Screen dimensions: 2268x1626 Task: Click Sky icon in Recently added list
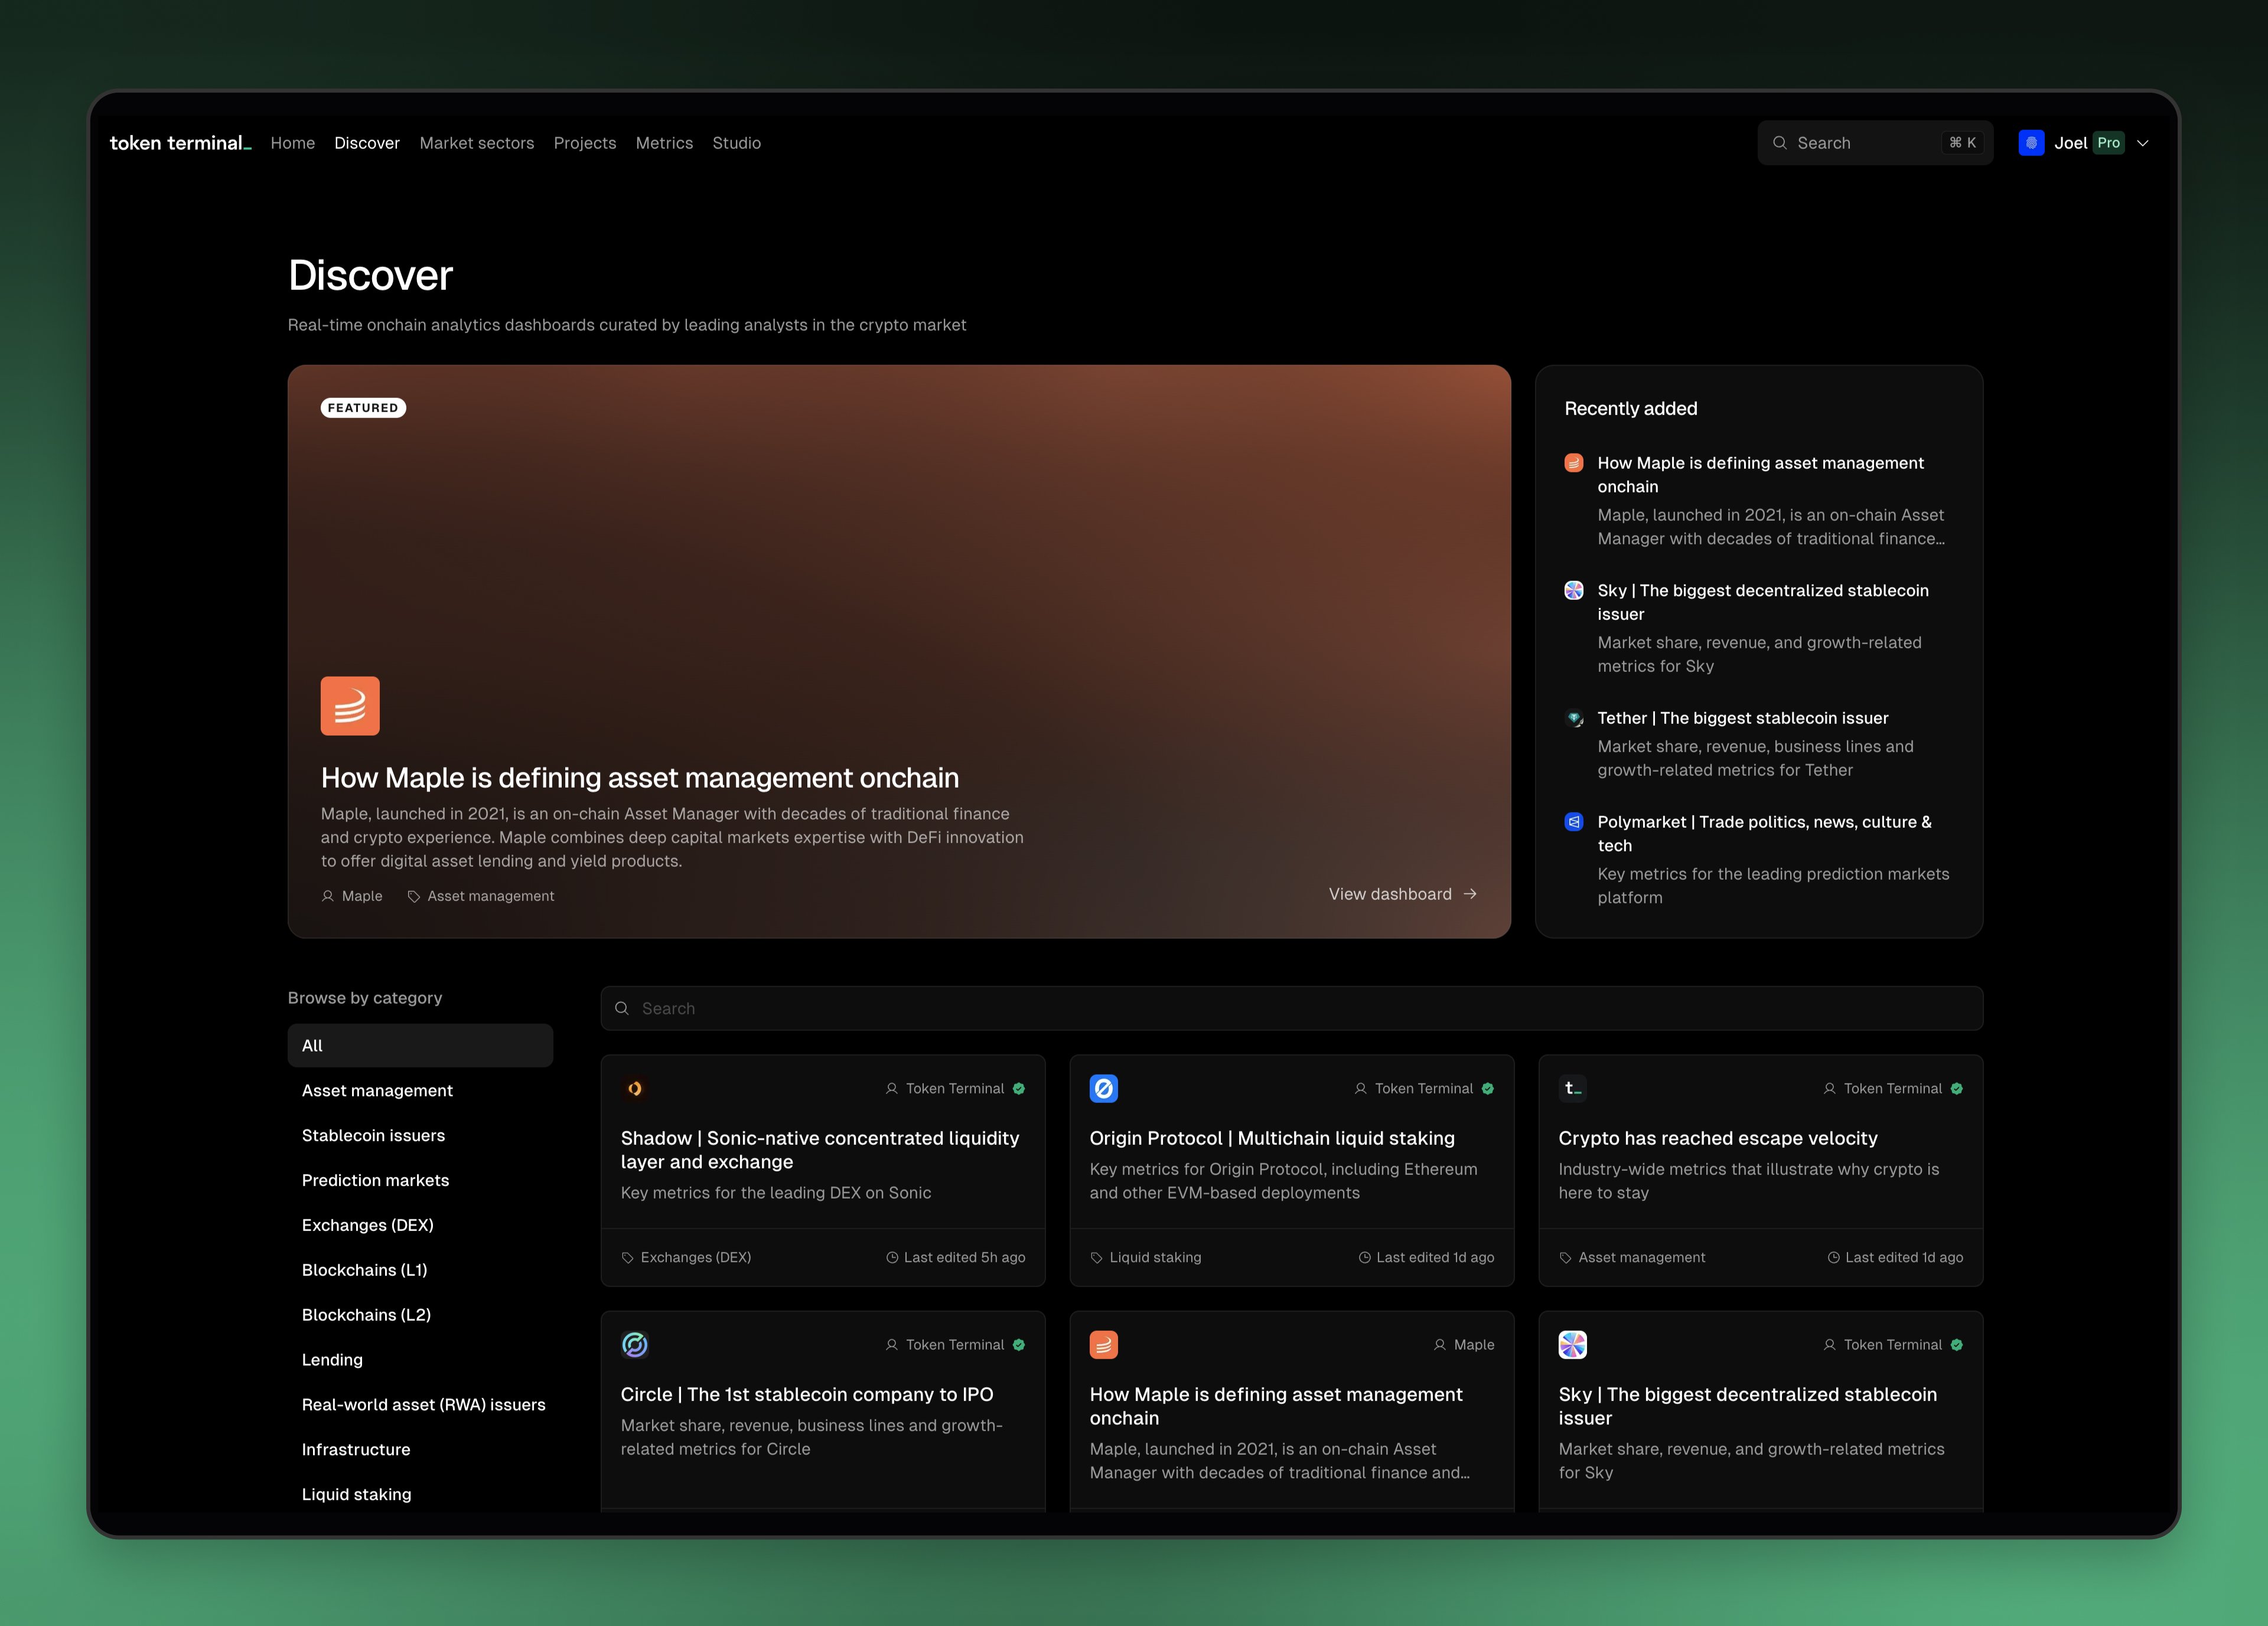(x=1574, y=590)
